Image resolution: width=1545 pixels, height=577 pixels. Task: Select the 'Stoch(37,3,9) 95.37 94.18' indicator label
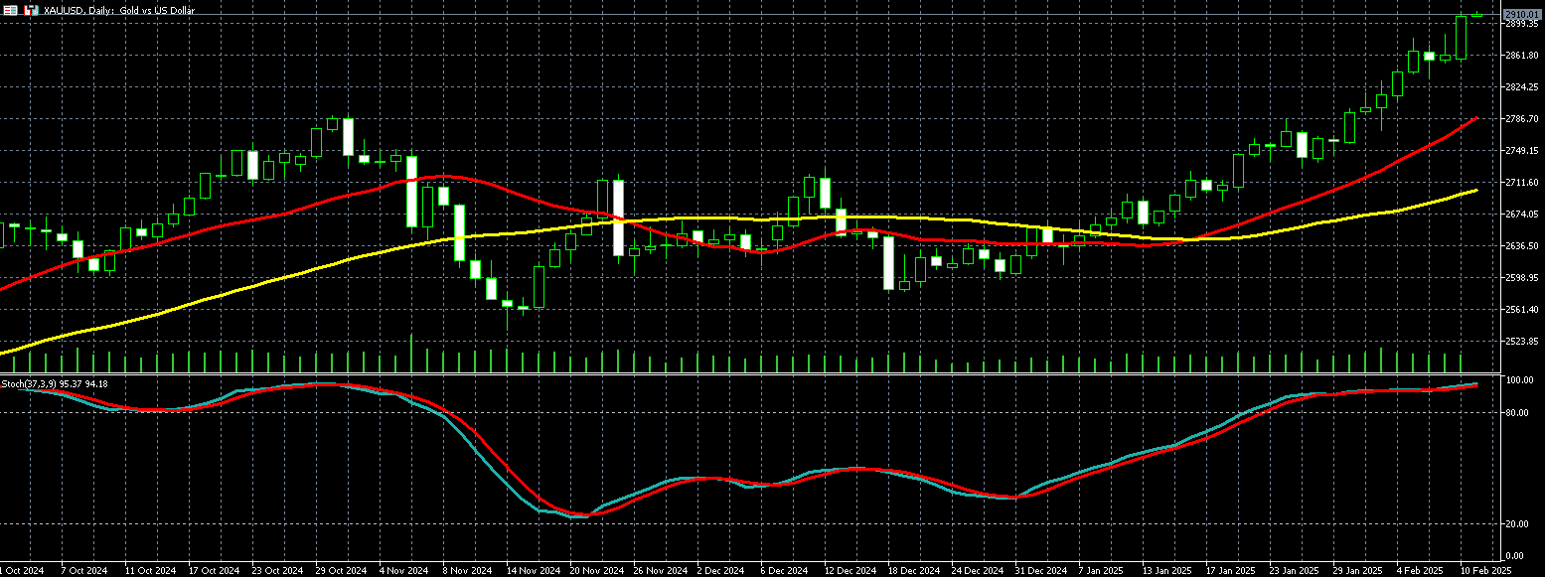point(55,383)
